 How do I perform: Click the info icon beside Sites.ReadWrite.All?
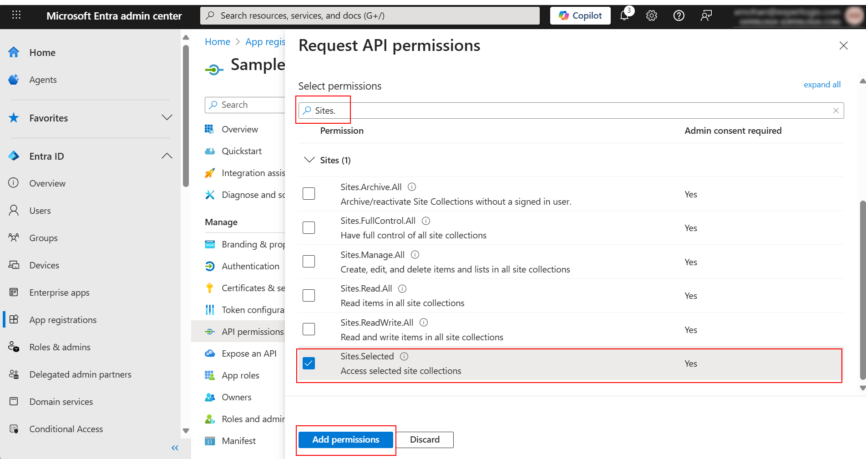424,323
